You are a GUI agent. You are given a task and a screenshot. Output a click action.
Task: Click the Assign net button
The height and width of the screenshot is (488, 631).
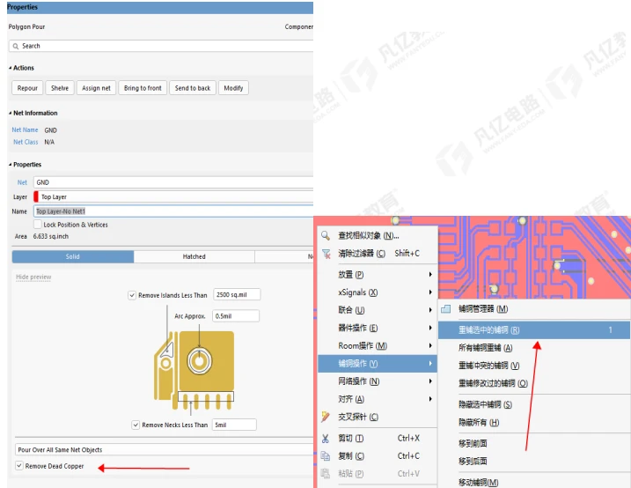click(96, 88)
